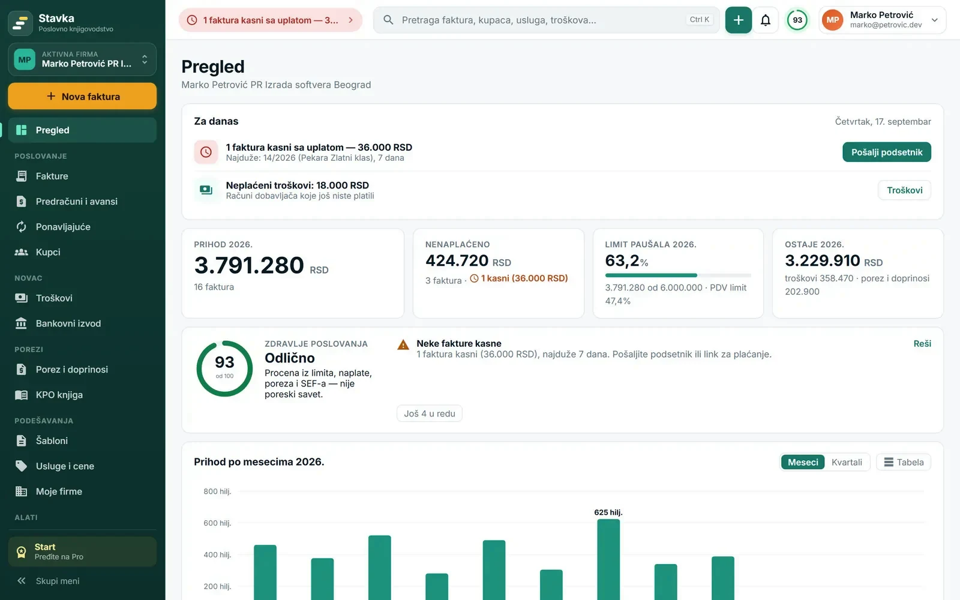Screen dimensions: 960x600
Task: Click the Porez i doprinosi icon
Action: point(21,370)
